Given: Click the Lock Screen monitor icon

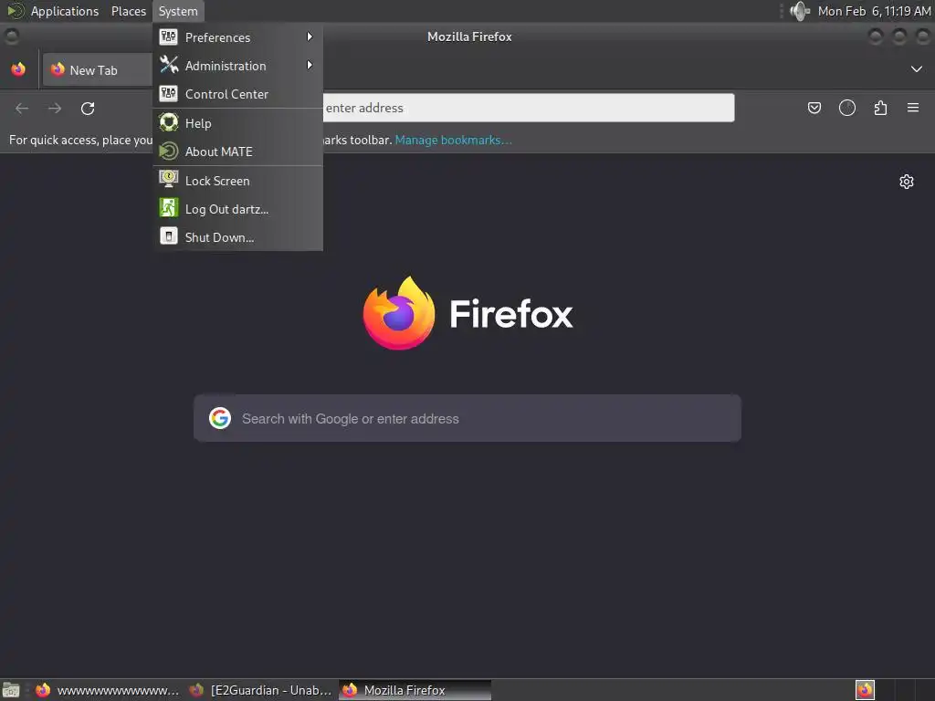Looking at the screenshot, I should tap(168, 180).
